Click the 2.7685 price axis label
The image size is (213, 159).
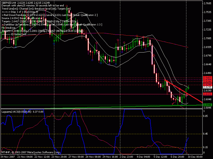pyautogui.click(x=208, y=3)
